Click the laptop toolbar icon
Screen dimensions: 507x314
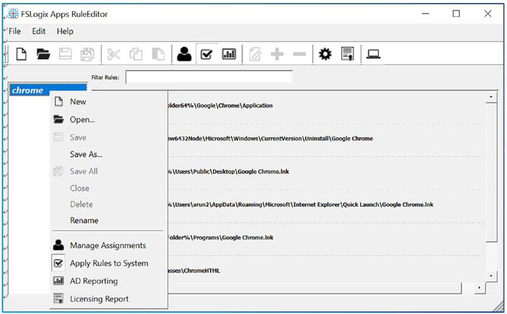[373, 54]
